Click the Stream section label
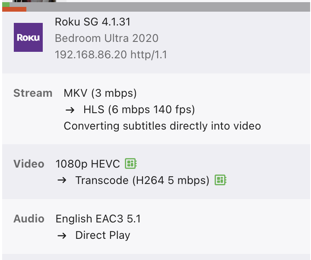Image resolution: width=311 pixels, height=260 pixels. point(33,93)
